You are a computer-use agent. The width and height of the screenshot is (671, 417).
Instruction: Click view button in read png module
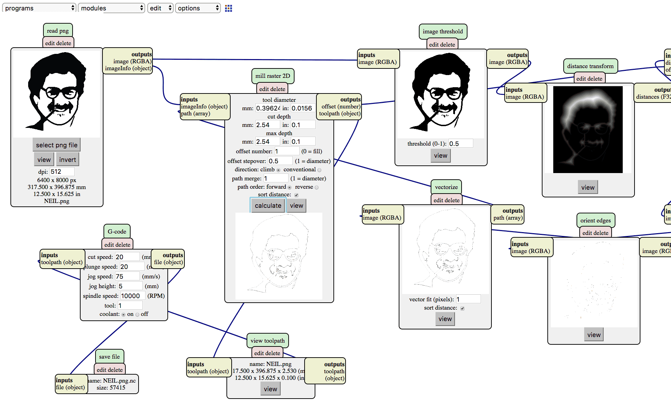44,160
